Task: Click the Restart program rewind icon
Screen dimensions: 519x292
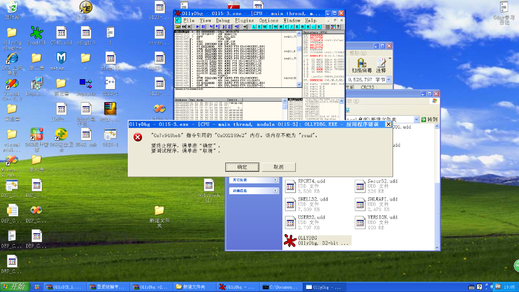Action: point(184,27)
